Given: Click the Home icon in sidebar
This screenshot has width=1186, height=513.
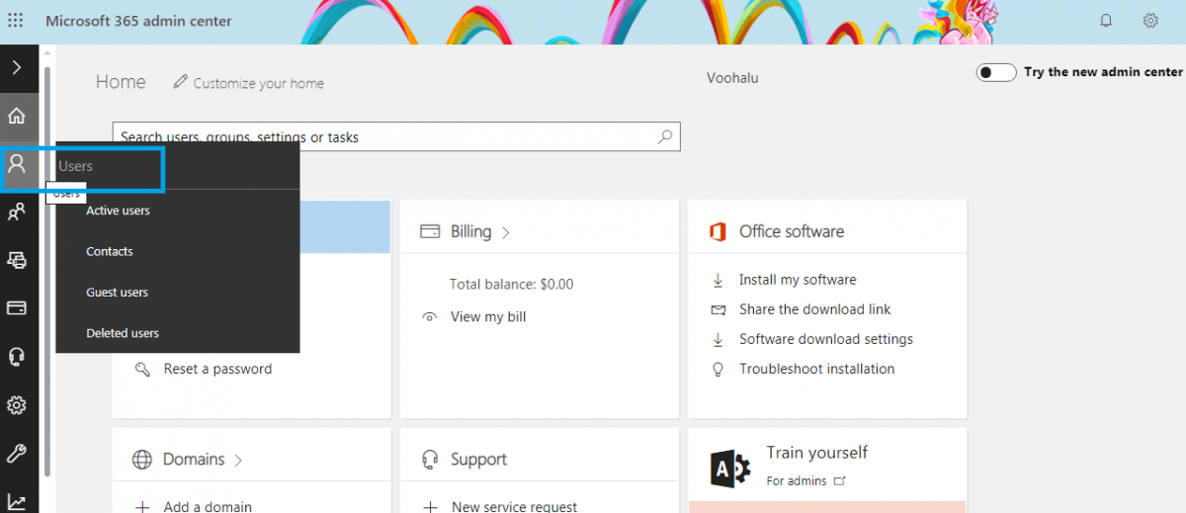Looking at the screenshot, I should point(17,117).
